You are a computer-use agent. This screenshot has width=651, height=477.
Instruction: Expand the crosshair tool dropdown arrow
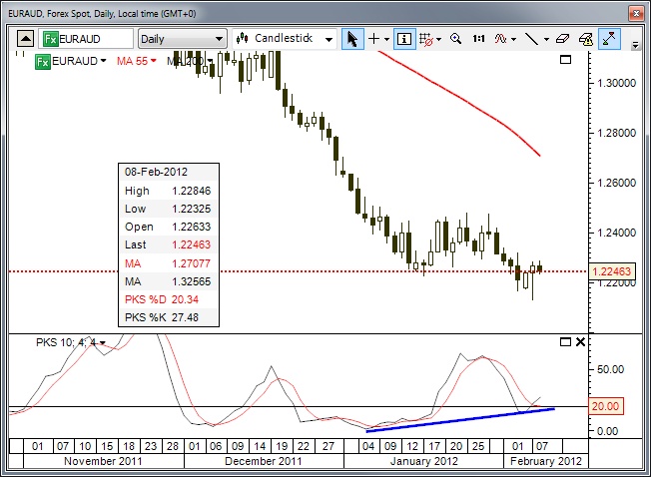click(387, 39)
